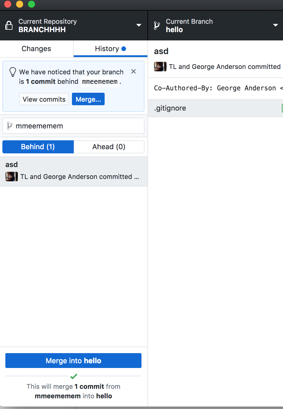Viewport: 283px width, 409px height.
Task: Click the added-file status icon beside .gitignore
Action: [282, 108]
